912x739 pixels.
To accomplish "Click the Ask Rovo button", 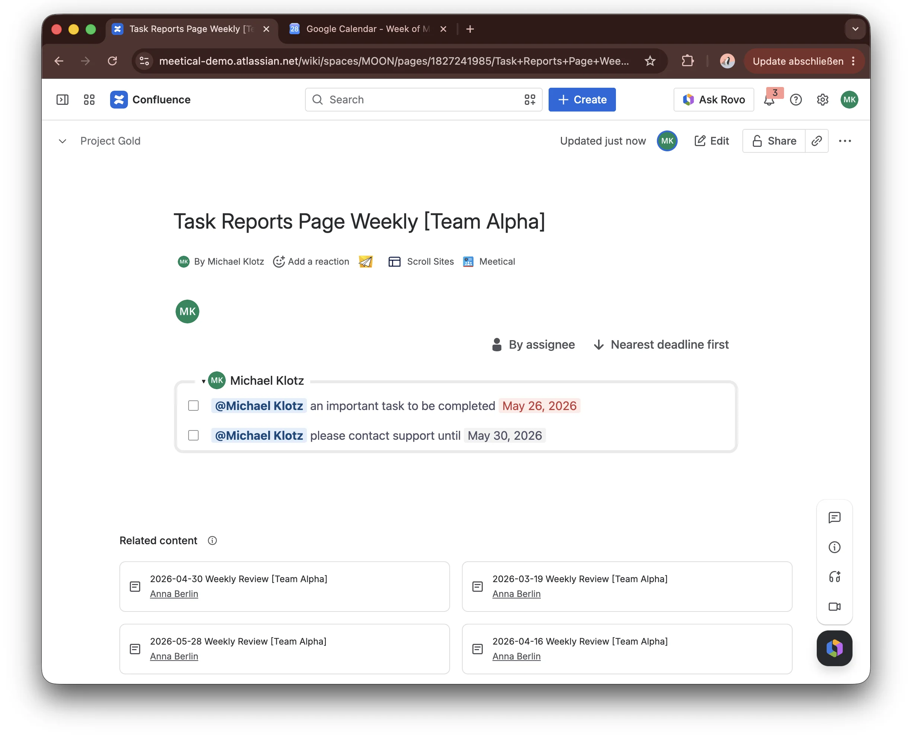I will pos(713,100).
